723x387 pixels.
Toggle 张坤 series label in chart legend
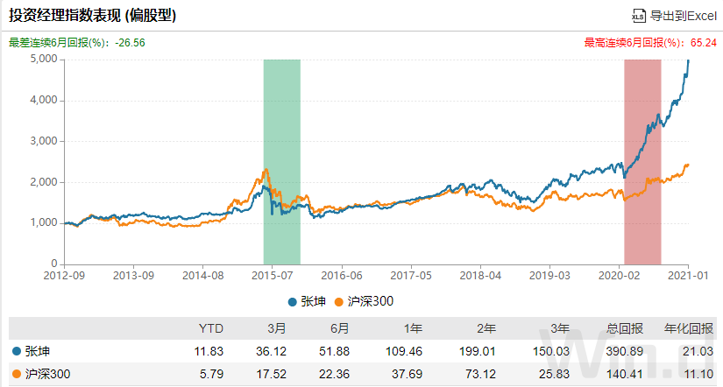(x=313, y=300)
